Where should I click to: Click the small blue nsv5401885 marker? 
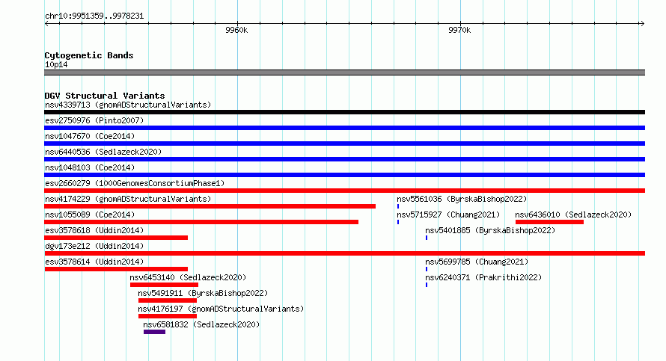[427, 238]
